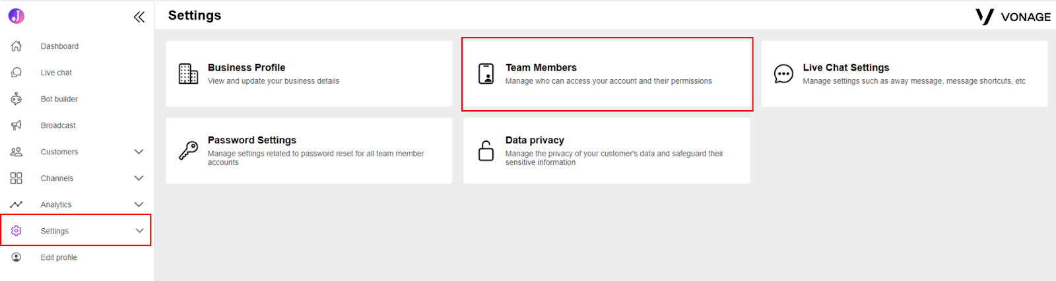Expand the Customers submenu chevron
1056x281 pixels.
[139, 152]
